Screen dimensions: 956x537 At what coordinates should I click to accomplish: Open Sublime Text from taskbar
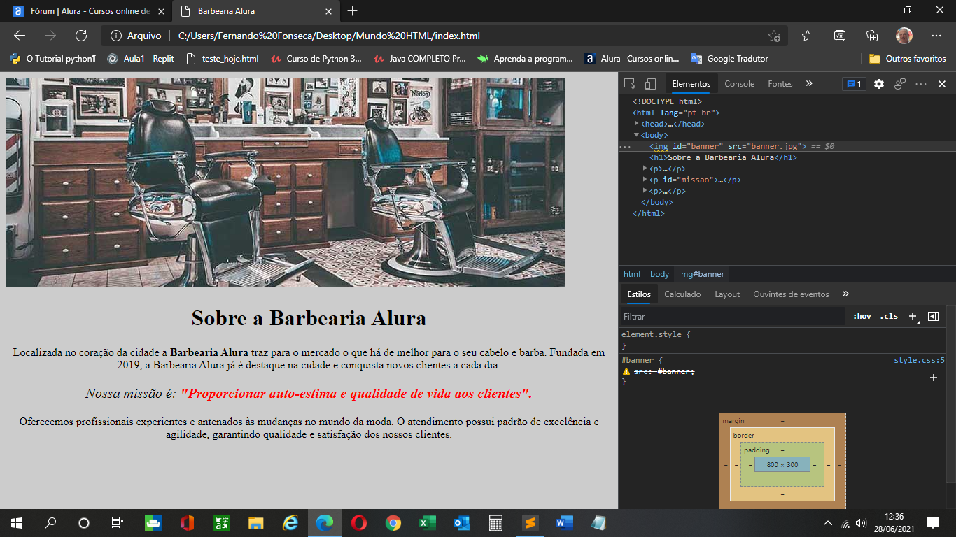(x=530, y=522)
